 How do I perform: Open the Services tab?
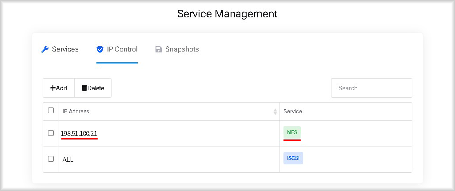point(60,49)
